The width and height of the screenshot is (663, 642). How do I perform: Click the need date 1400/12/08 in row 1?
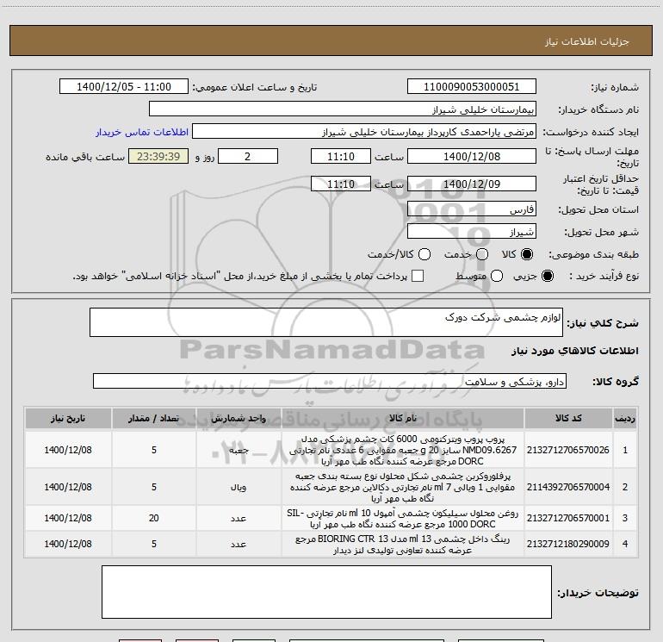point(68,450)
